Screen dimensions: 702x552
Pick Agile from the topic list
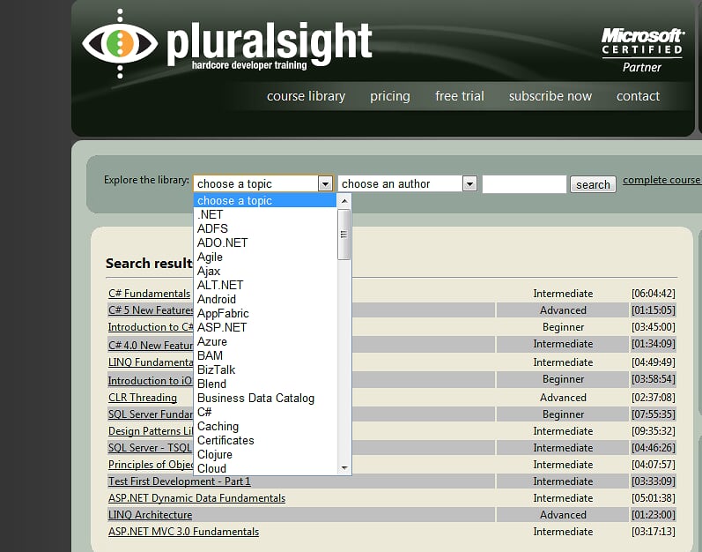(264, 257)
